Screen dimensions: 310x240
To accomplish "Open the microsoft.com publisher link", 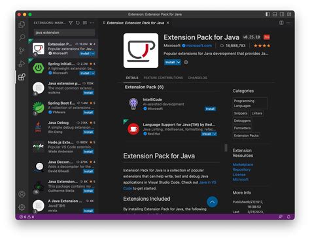I will [x=199, y=46].
